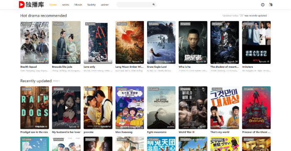Click the 'Long Moon Ember Mi...' title
This screenshot has height=151, width=291.
129,67
